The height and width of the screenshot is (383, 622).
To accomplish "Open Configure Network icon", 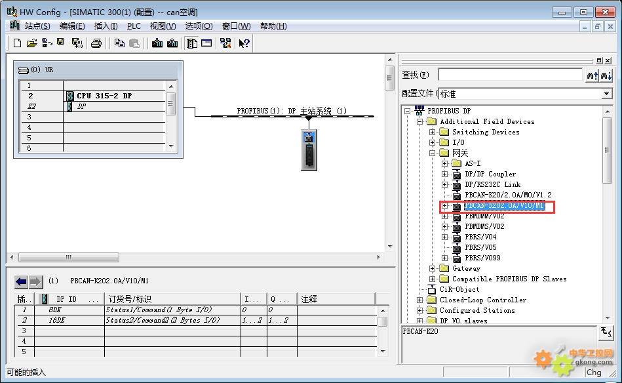I will tap(225, 43).
